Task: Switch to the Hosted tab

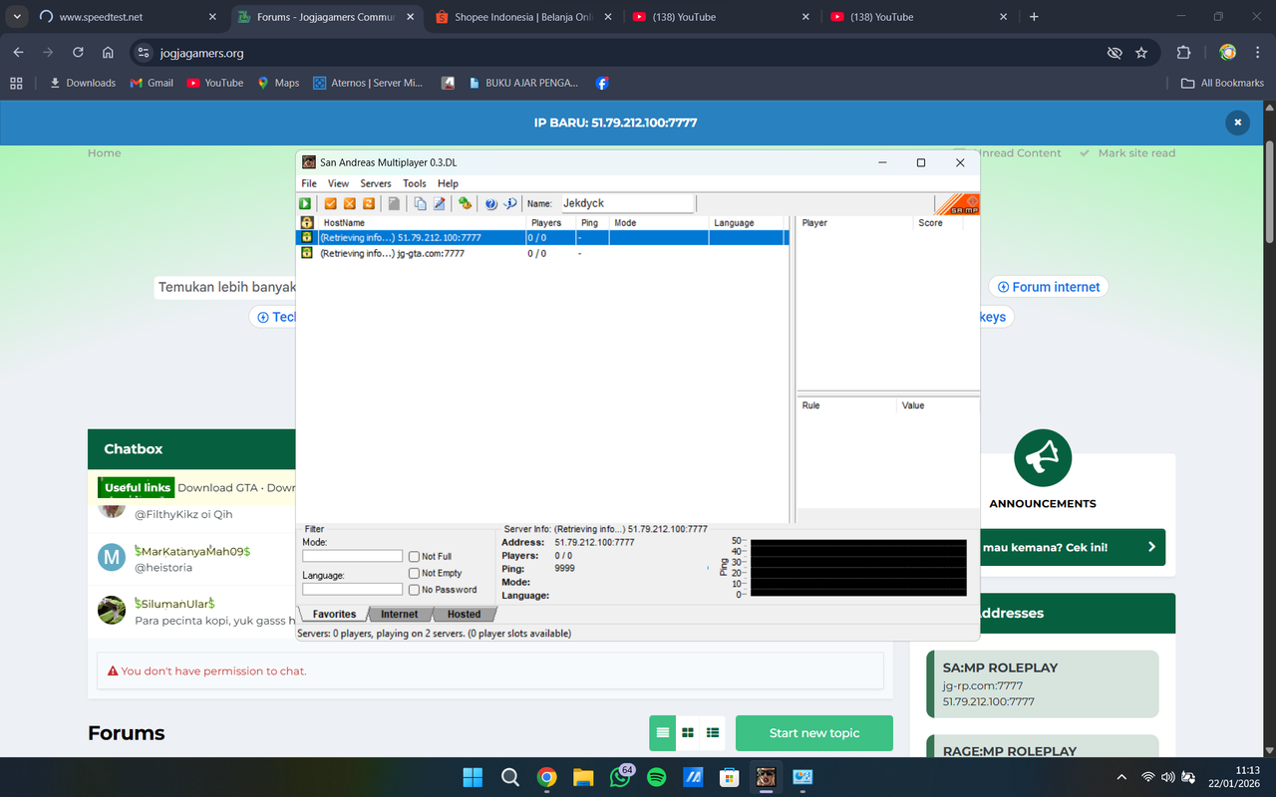Action: pos(464,614)
